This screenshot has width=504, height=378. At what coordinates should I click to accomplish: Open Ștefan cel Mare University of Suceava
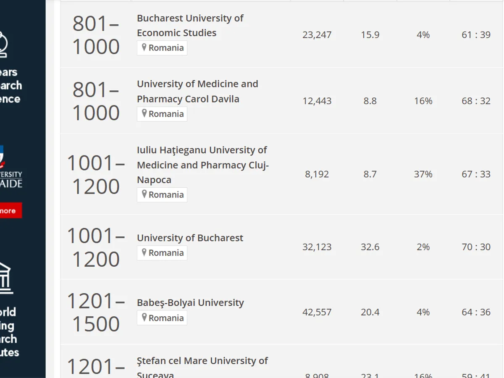pos(202,367)
